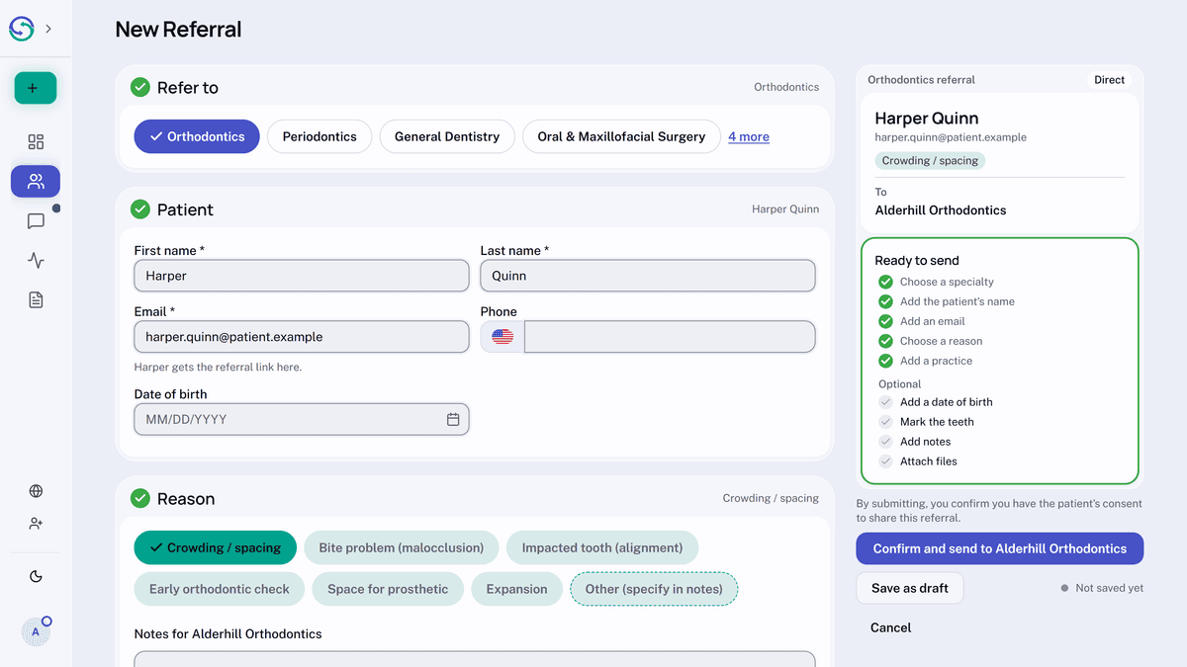1187x667 pixels.
Task: Click the Notes for Alderhill Orthodontics field
Action: pyautogui.click(x=475, y=658)
